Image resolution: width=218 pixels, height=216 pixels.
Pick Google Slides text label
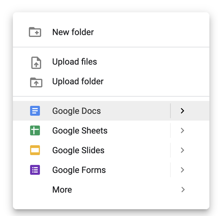point(78,150)
